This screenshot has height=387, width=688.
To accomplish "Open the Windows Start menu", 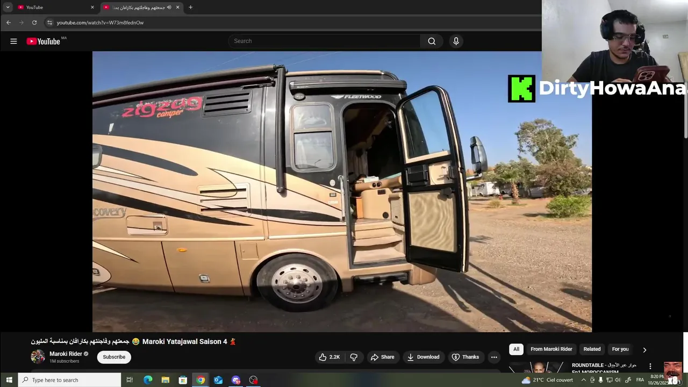I will tap(9, 380).
